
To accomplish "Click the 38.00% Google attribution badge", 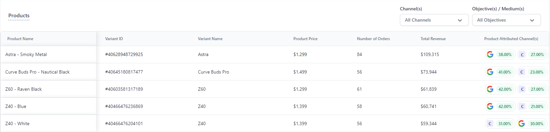I will pyautogui.click(x=500, y=55).
